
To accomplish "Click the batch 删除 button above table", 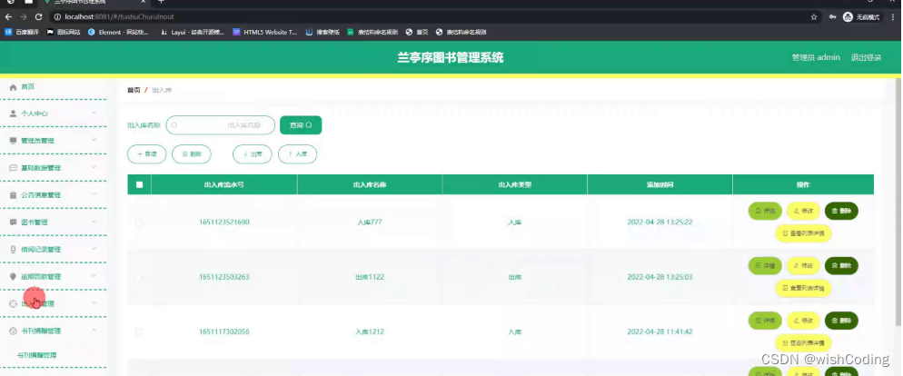I will point(192,154).
